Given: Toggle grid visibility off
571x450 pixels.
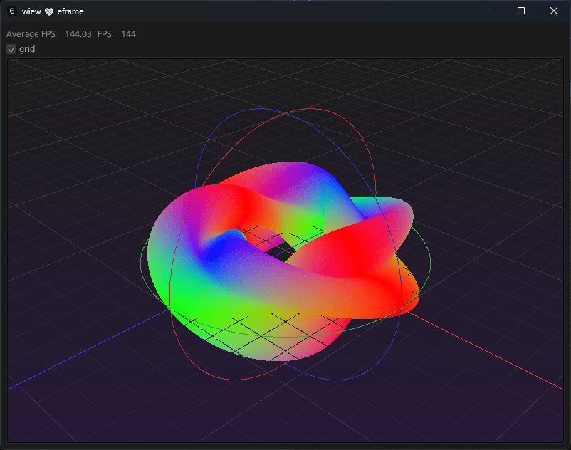Looking at the screenshot, I should tap(11, 49).
